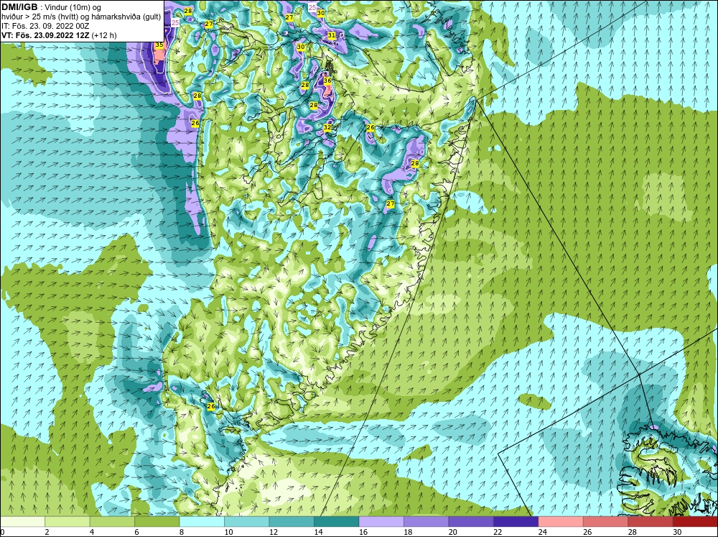
Task: Pick the 2–4 m/s legend color swatch
Action: [x=67, y=521]
